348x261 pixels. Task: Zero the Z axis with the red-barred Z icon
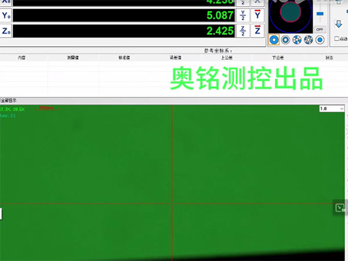tap(258, 31)
